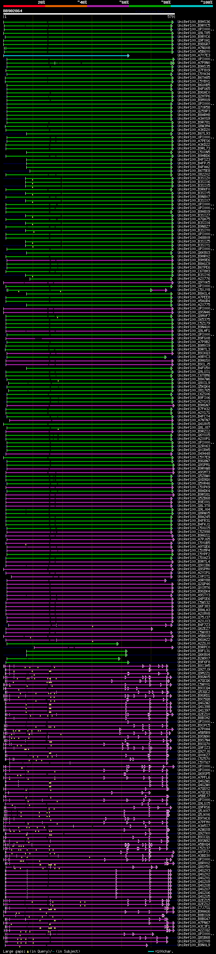The width and height of the screenshot is (216, 954).
Task: Click hit label UniRef100_B6TL93
Action: (x=194, y=134)
